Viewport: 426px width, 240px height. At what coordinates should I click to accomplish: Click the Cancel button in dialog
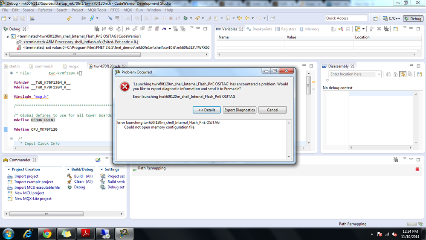[272, 110]
